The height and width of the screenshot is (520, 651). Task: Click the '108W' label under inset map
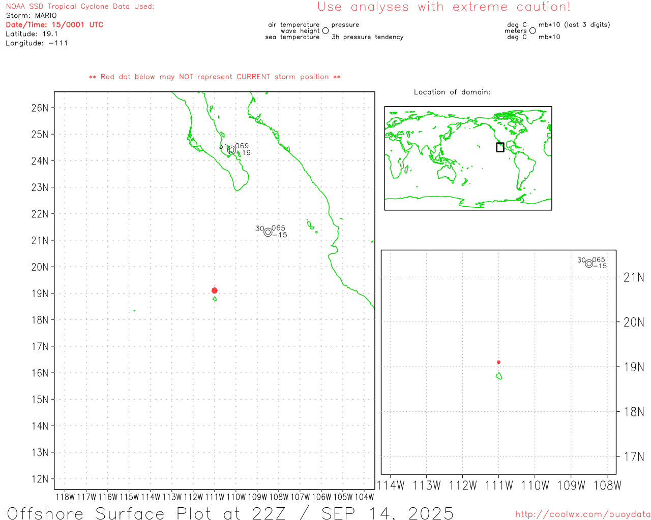[607, 485]
